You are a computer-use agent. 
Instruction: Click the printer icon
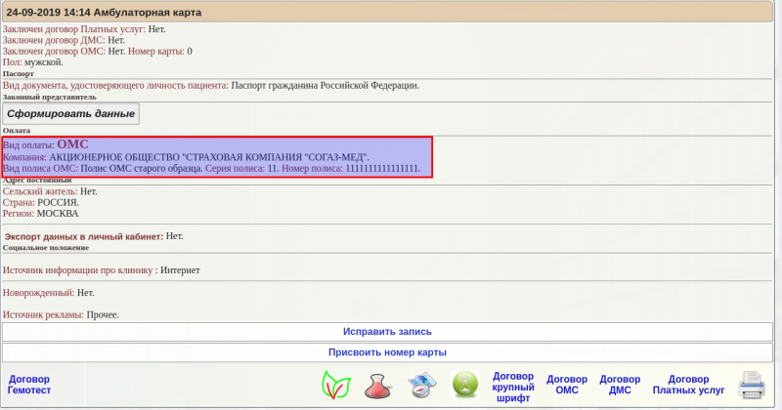click(752, 386)
